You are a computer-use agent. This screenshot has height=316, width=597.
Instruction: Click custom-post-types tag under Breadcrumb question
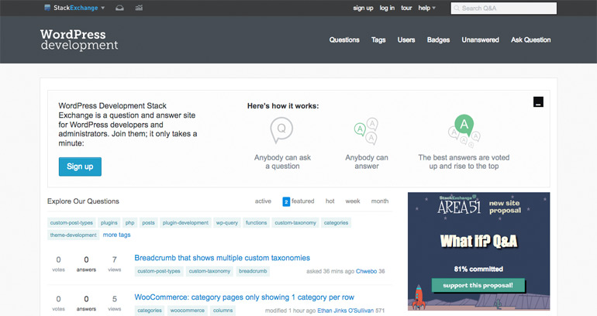tap(159, 271)
